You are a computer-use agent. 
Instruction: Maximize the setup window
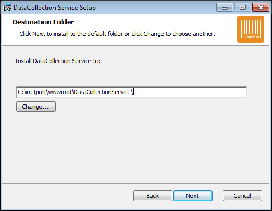[x=243, y=8]
